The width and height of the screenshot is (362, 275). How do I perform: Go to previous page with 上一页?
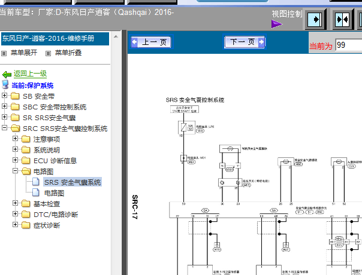152,42
